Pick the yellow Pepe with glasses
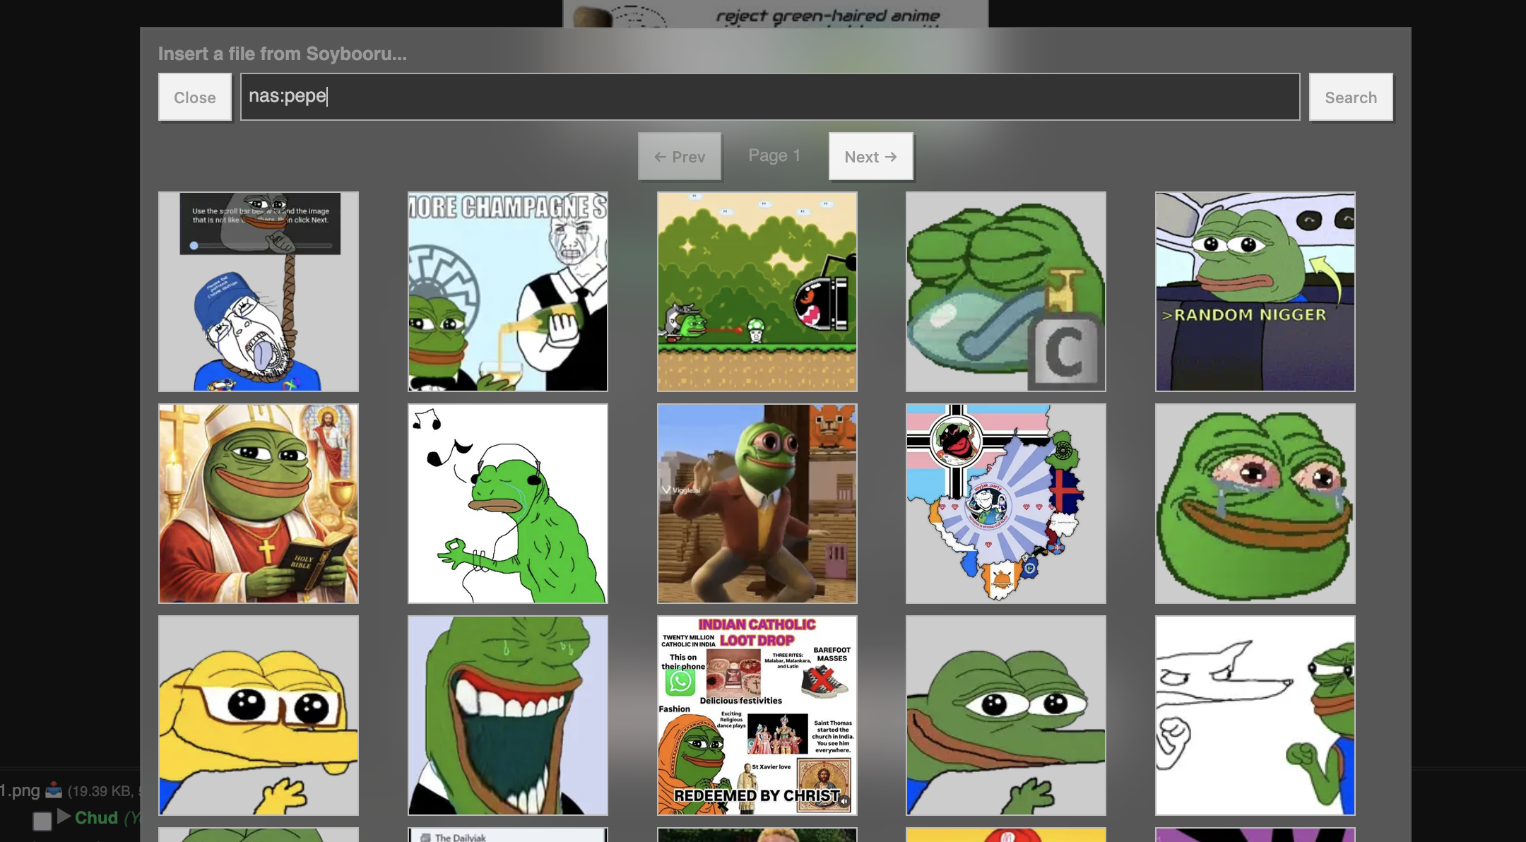 [x=259, y=715]
